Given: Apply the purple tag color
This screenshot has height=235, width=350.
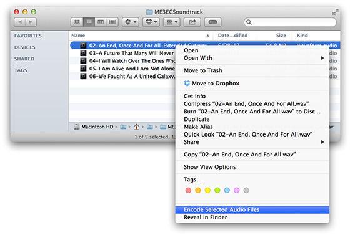Looking at the screenshot, I should coord(237,190).
